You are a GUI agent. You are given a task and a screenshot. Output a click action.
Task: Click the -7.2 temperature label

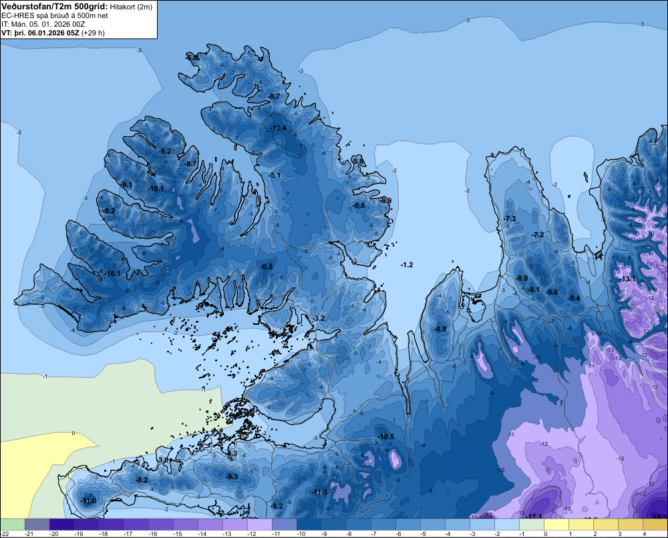click(538, 235)
